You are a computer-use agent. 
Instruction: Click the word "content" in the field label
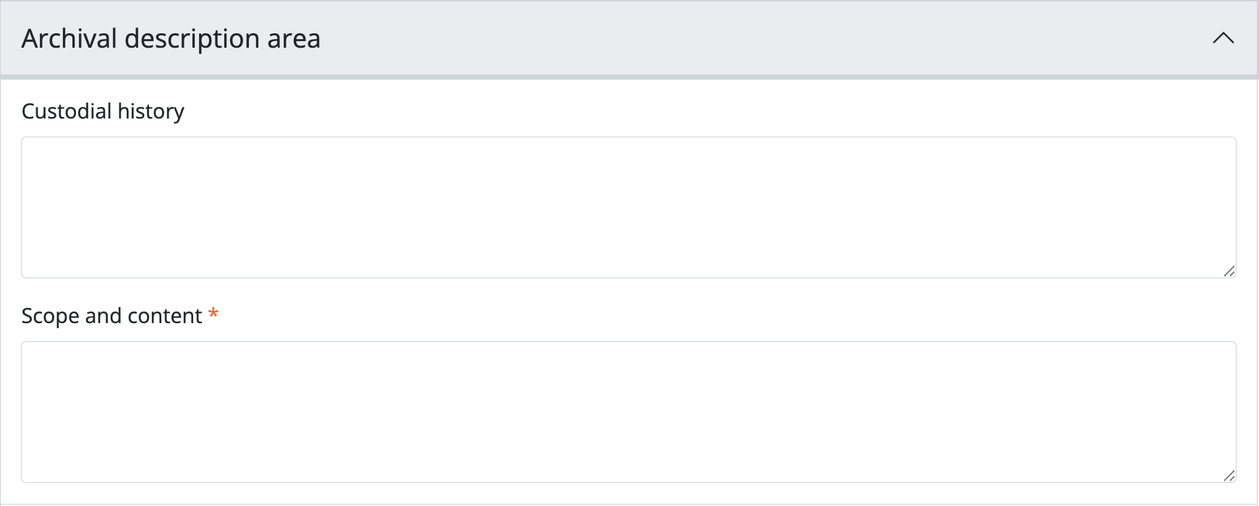point(164,316)
